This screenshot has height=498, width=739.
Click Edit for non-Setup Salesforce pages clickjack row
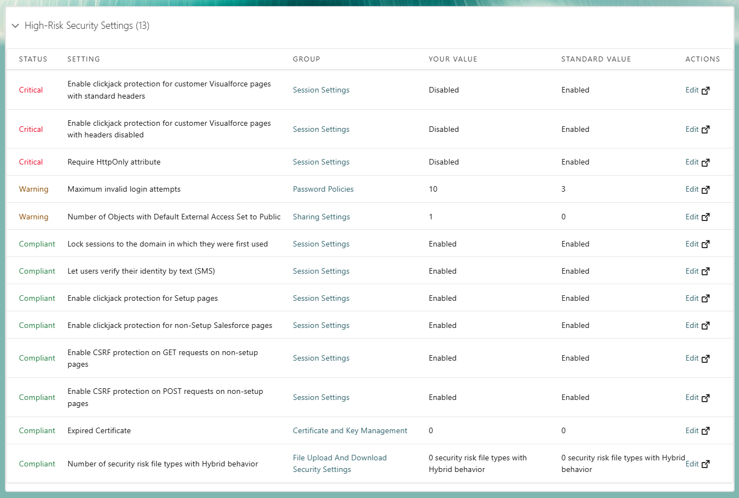[x=691, y=325]
